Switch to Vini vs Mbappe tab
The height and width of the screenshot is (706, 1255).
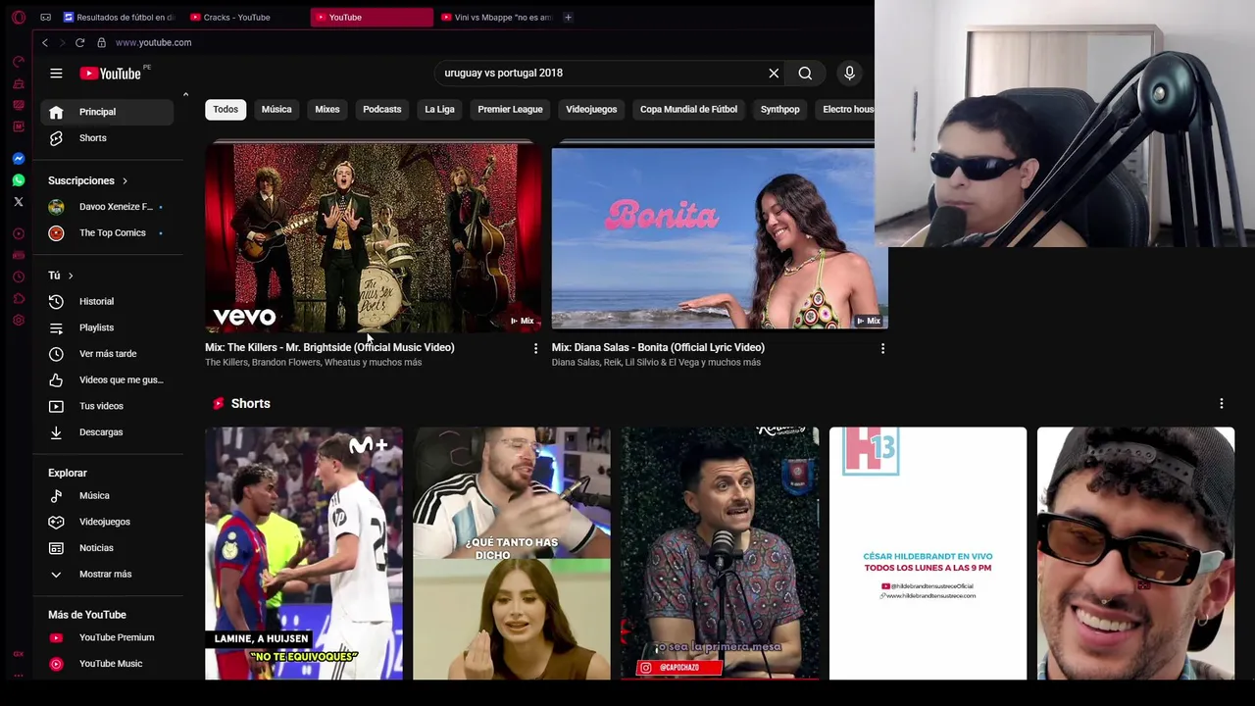coord(496,18)
